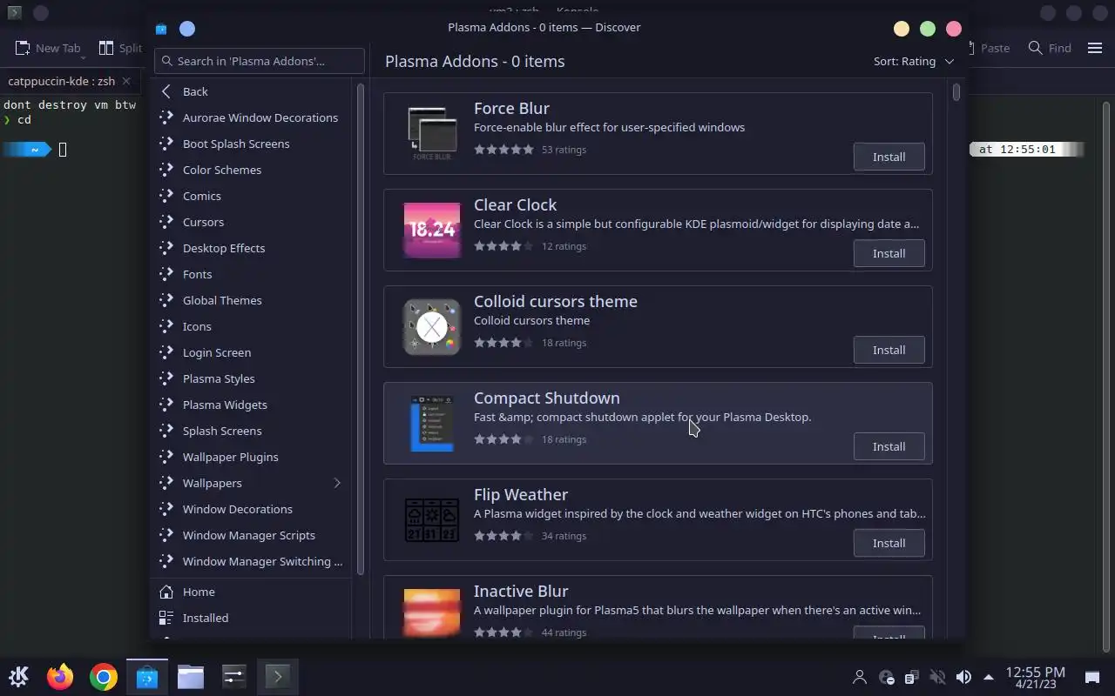Click the Inactive Blur plugin icon
The width and height of the screenshot is (1115, 696).
coord(432,613)
